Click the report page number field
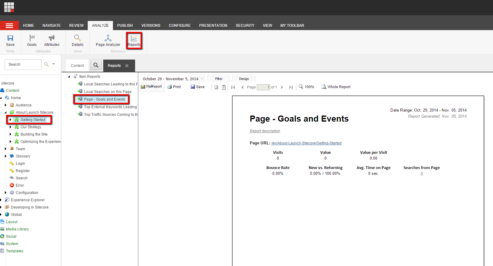The width and height of the screenshot is (493, 266). (x=263, y=87)
